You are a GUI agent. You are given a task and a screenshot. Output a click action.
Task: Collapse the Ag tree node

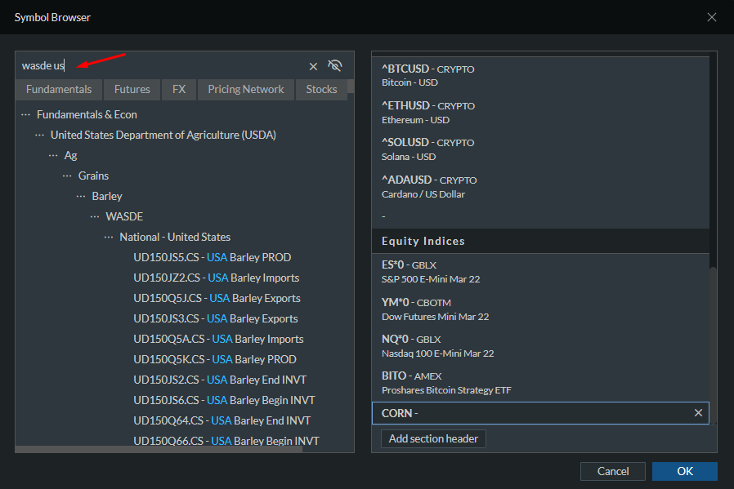point(53,155)
